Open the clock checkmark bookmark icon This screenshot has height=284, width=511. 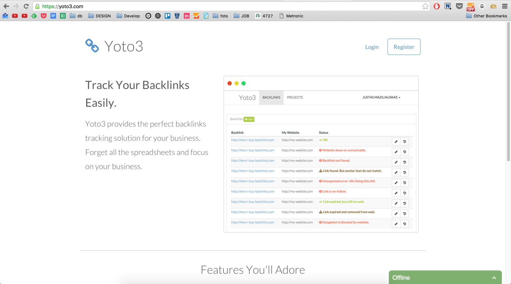[148, 16]
